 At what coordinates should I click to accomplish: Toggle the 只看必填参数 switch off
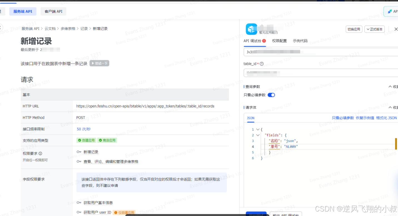click(x=271, y=95)
